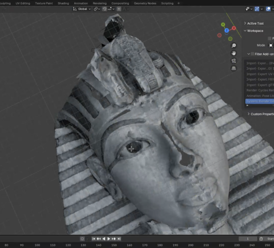
Task: Toggle auto keying record button
Action: coord(82,239)
